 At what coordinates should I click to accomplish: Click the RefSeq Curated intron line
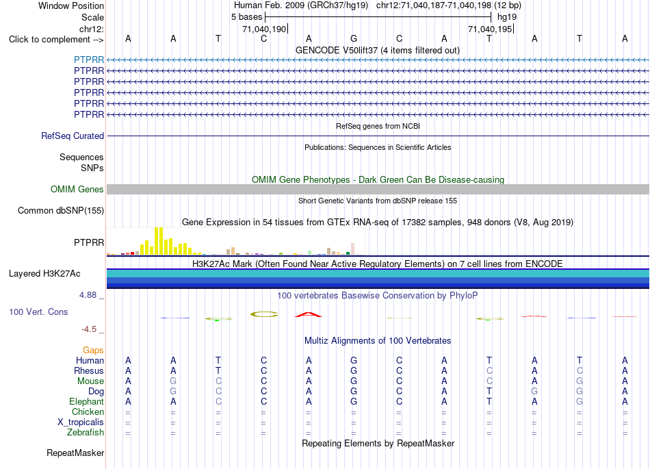378,136
